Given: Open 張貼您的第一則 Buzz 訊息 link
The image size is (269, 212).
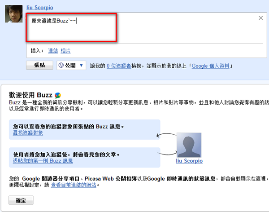Looking at the screenshot, I should [43, 161].
